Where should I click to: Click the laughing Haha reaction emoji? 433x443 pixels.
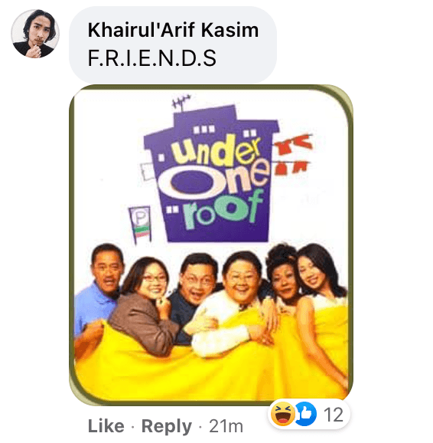click(x=282, y=414)
